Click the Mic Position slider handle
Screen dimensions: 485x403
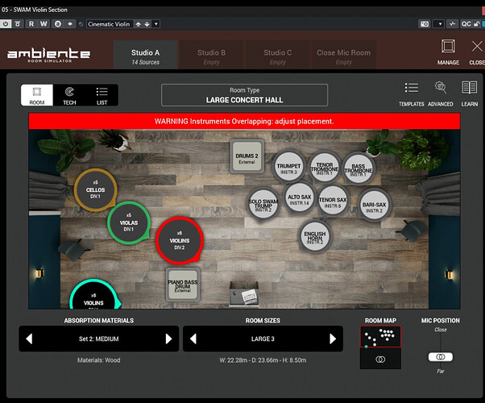441,357
